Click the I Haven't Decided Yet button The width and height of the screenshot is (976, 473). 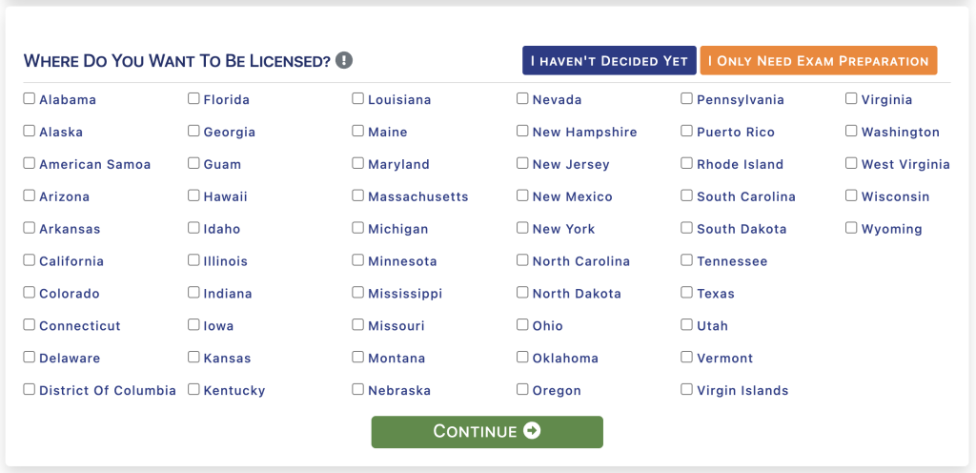(x=609, y=60)
